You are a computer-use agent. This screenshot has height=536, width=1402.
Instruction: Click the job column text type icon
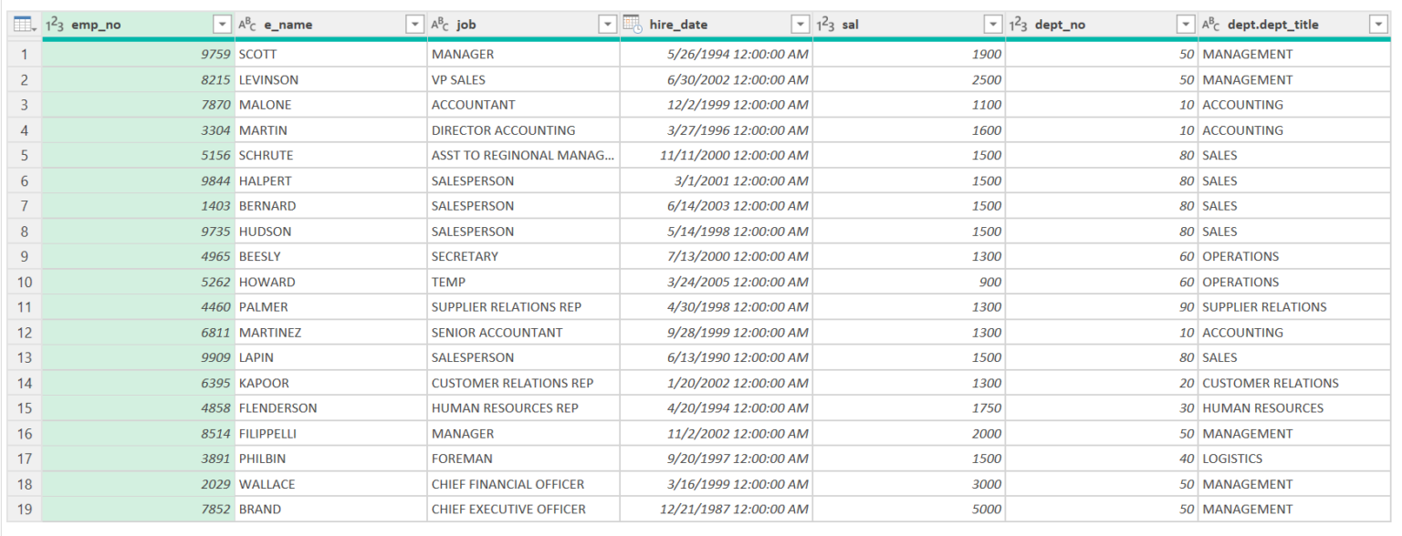[440, 25]
